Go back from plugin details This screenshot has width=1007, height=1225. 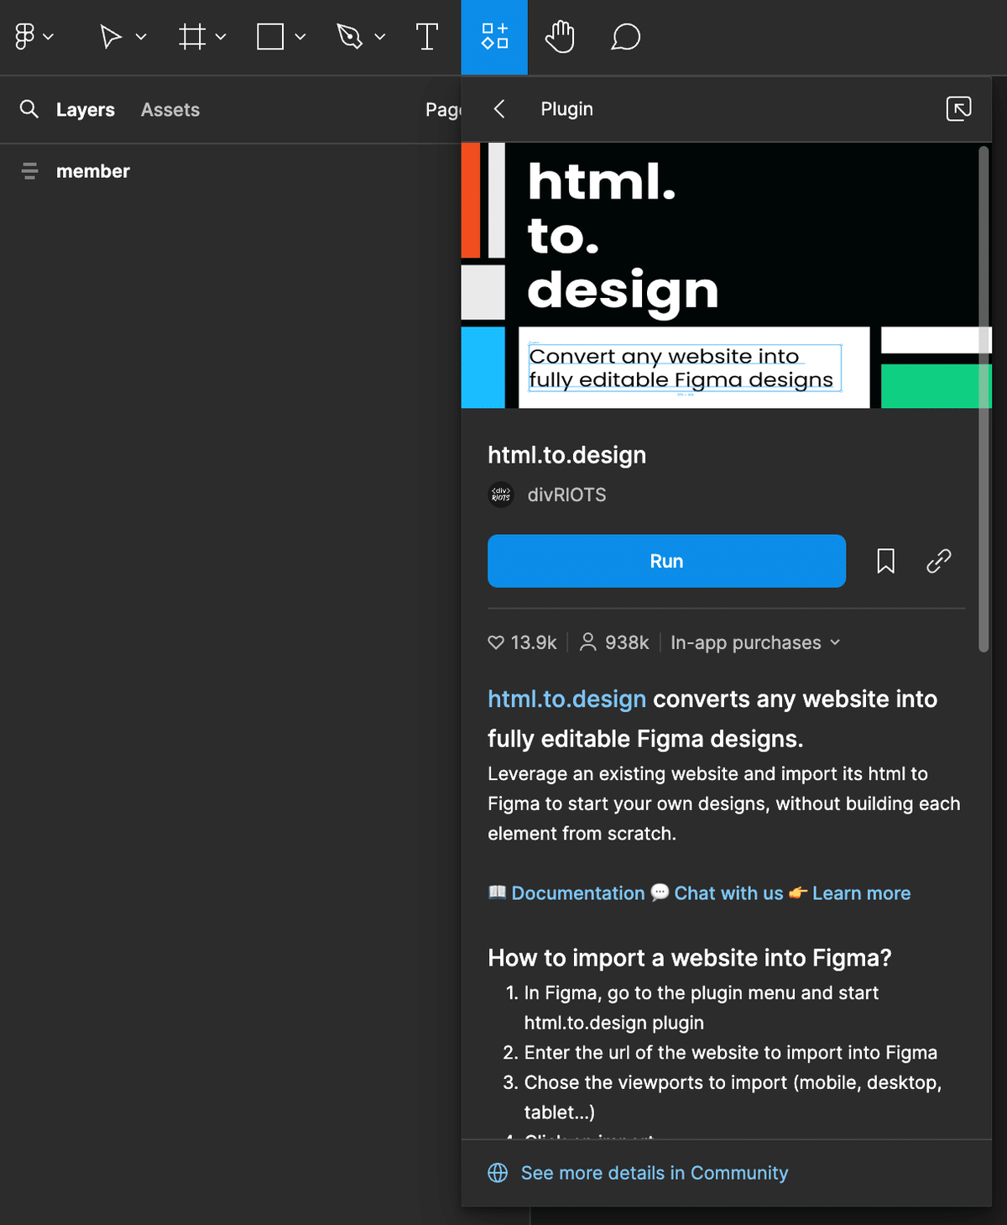[499, 109]
